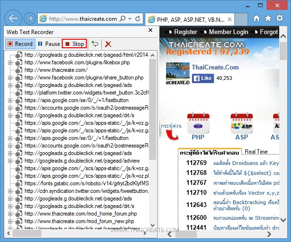The width and height of the screenshot is (291, 242).
Task: Click the Facebook Like button
Action: pyautogui.click(x=203, y=78)
